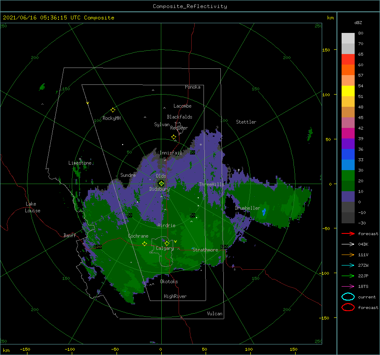380x355 pixels.
Task: Click the Sundre city label
Action: point(128,175)
